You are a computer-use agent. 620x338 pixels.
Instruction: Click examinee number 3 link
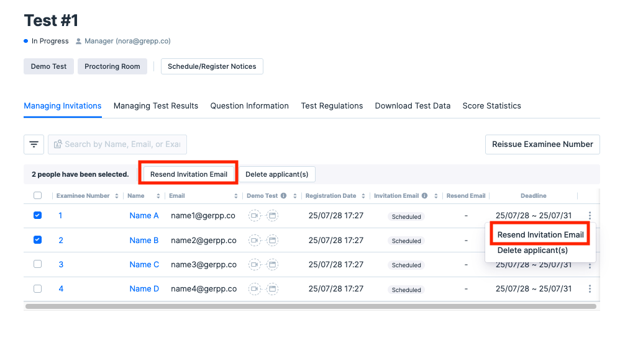coord(61,265)
